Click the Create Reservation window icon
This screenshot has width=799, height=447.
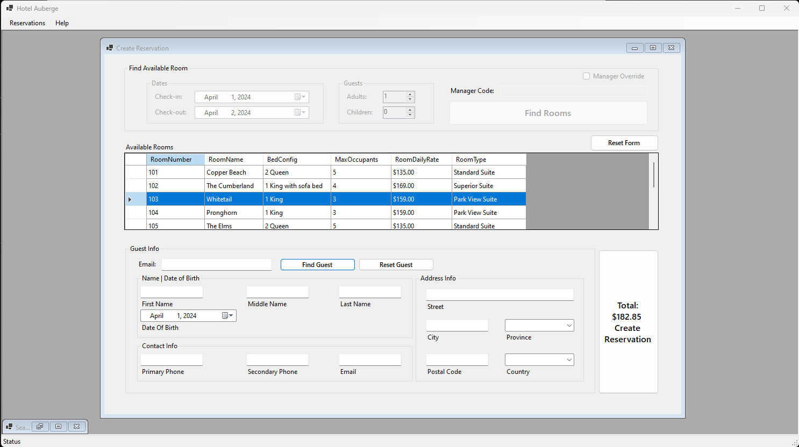[110, 48]
